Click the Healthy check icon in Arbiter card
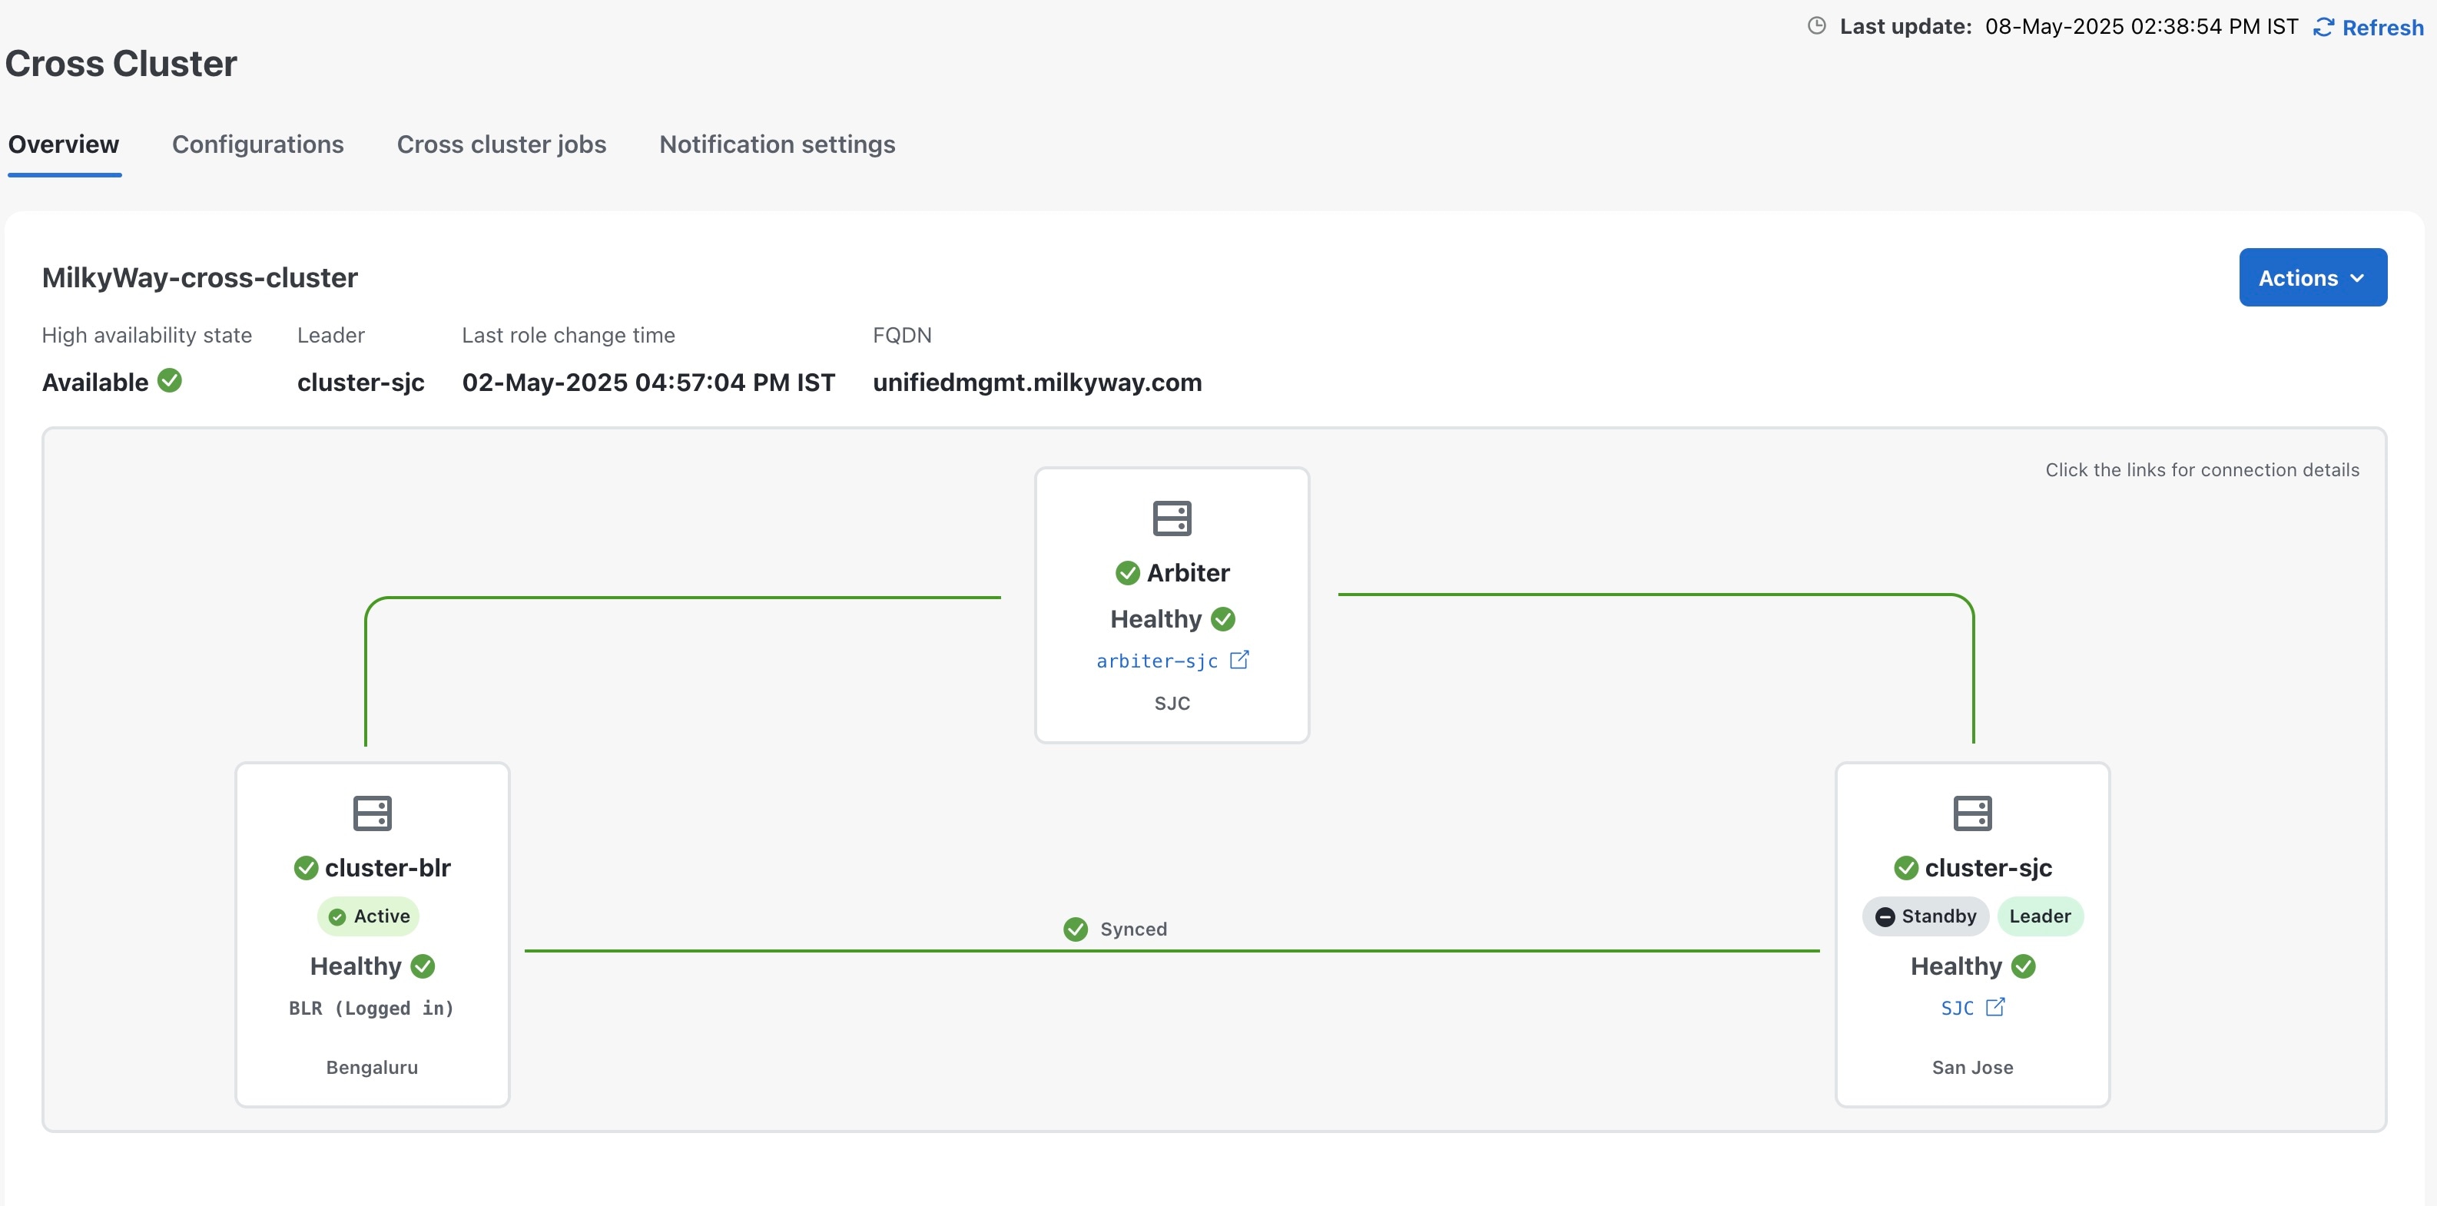Viewport: 2437px width, 1206px height. point(1223,618)
